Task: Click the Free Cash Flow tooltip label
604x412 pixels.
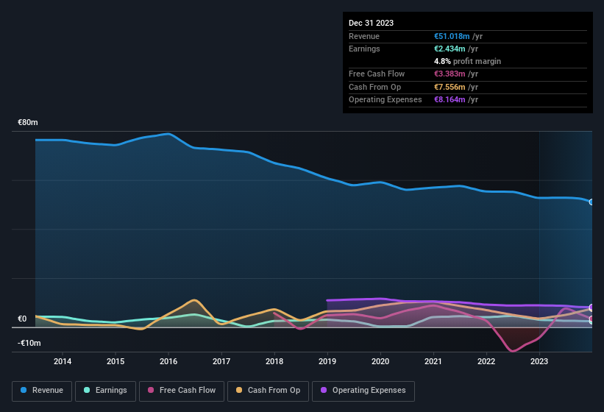Action: tap(377, 74)
